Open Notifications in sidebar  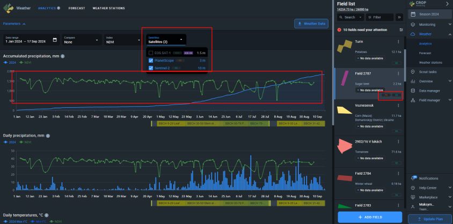pos(429,178)
